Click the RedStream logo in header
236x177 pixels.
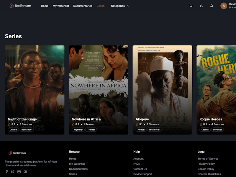tap(20, 6)
